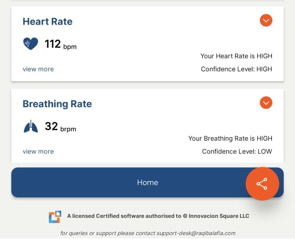Collapse the Heart Rate card chevron
Image resolution: width=295 pixels, height=239 pixels.
click(266, 20)
